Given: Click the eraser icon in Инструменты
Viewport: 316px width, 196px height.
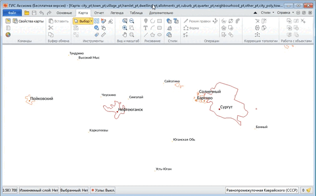Looking at the screenshot, I should pos(110,21).
